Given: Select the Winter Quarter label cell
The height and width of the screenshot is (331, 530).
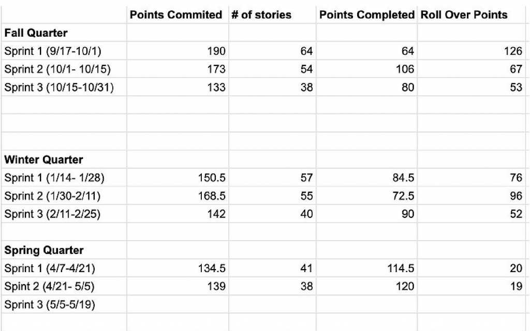Looking at the screenshot, I should [64, 160].
